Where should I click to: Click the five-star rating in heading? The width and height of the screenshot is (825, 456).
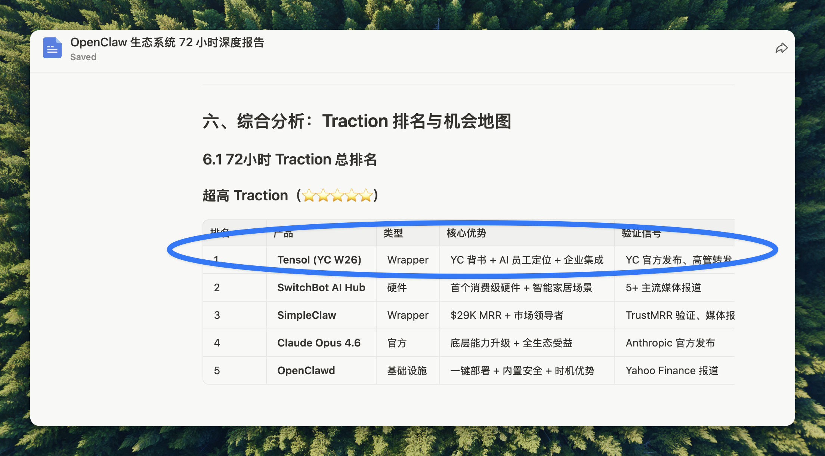point(337,195)
